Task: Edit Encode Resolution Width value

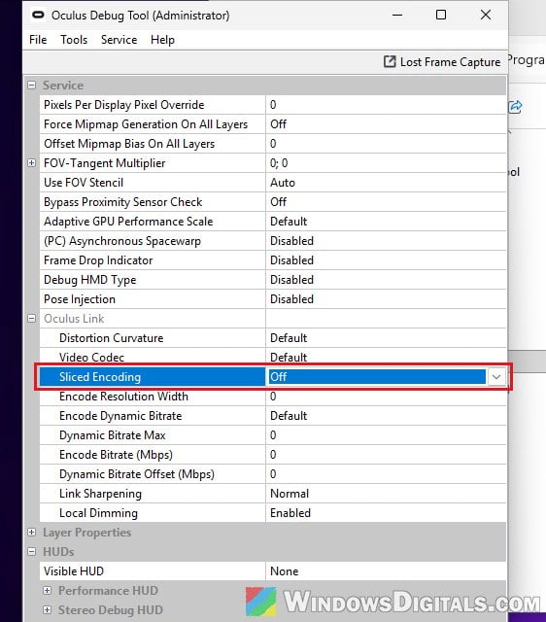Action: tap(386, 397)
